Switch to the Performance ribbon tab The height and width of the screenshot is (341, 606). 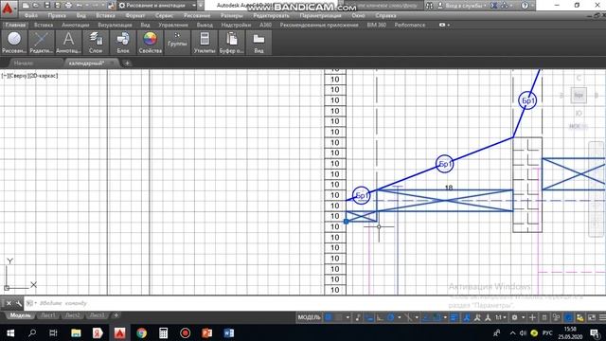tap(410, 25)
